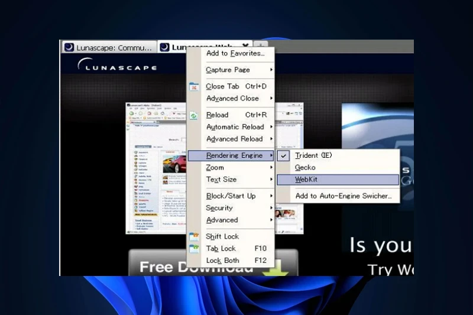Select Lock Both F12 menu item
Screen dimensions: 473x315
[x=231, y=261]
